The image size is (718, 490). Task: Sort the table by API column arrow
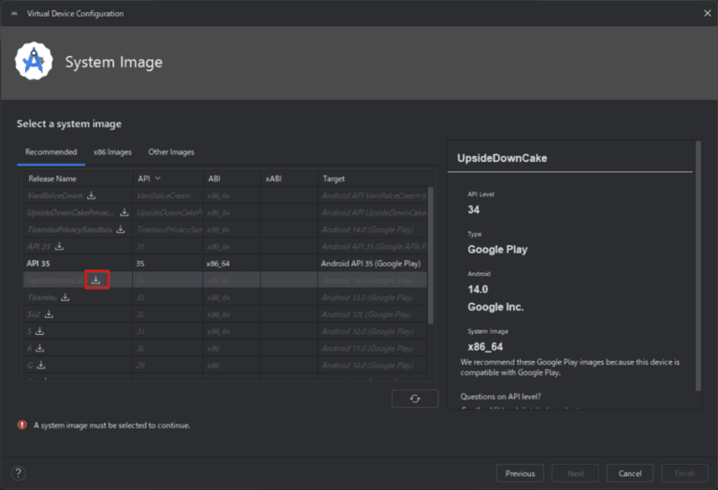157,178
